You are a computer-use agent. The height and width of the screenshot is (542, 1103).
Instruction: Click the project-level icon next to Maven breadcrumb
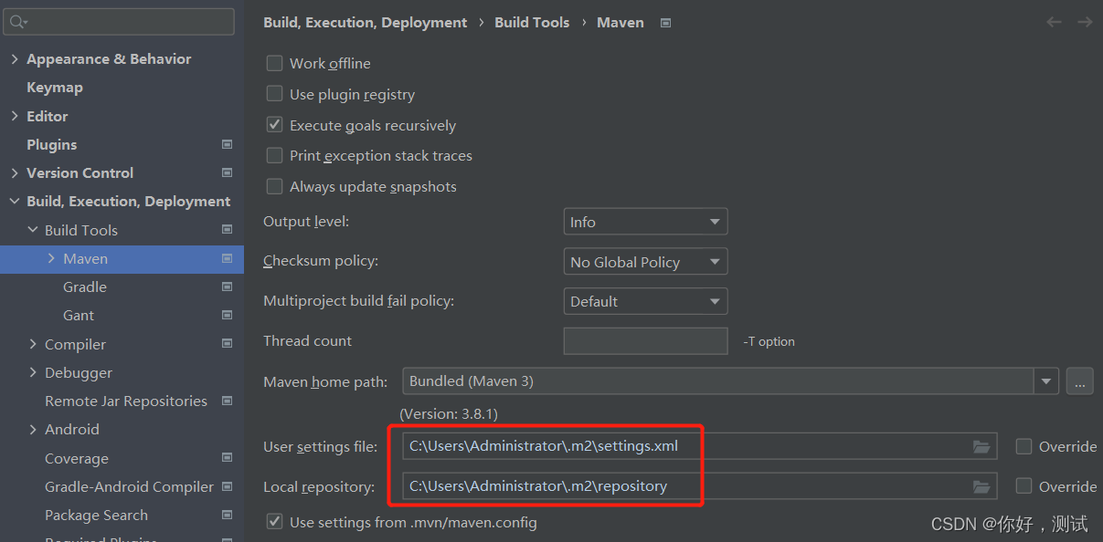tap(665, 23)
